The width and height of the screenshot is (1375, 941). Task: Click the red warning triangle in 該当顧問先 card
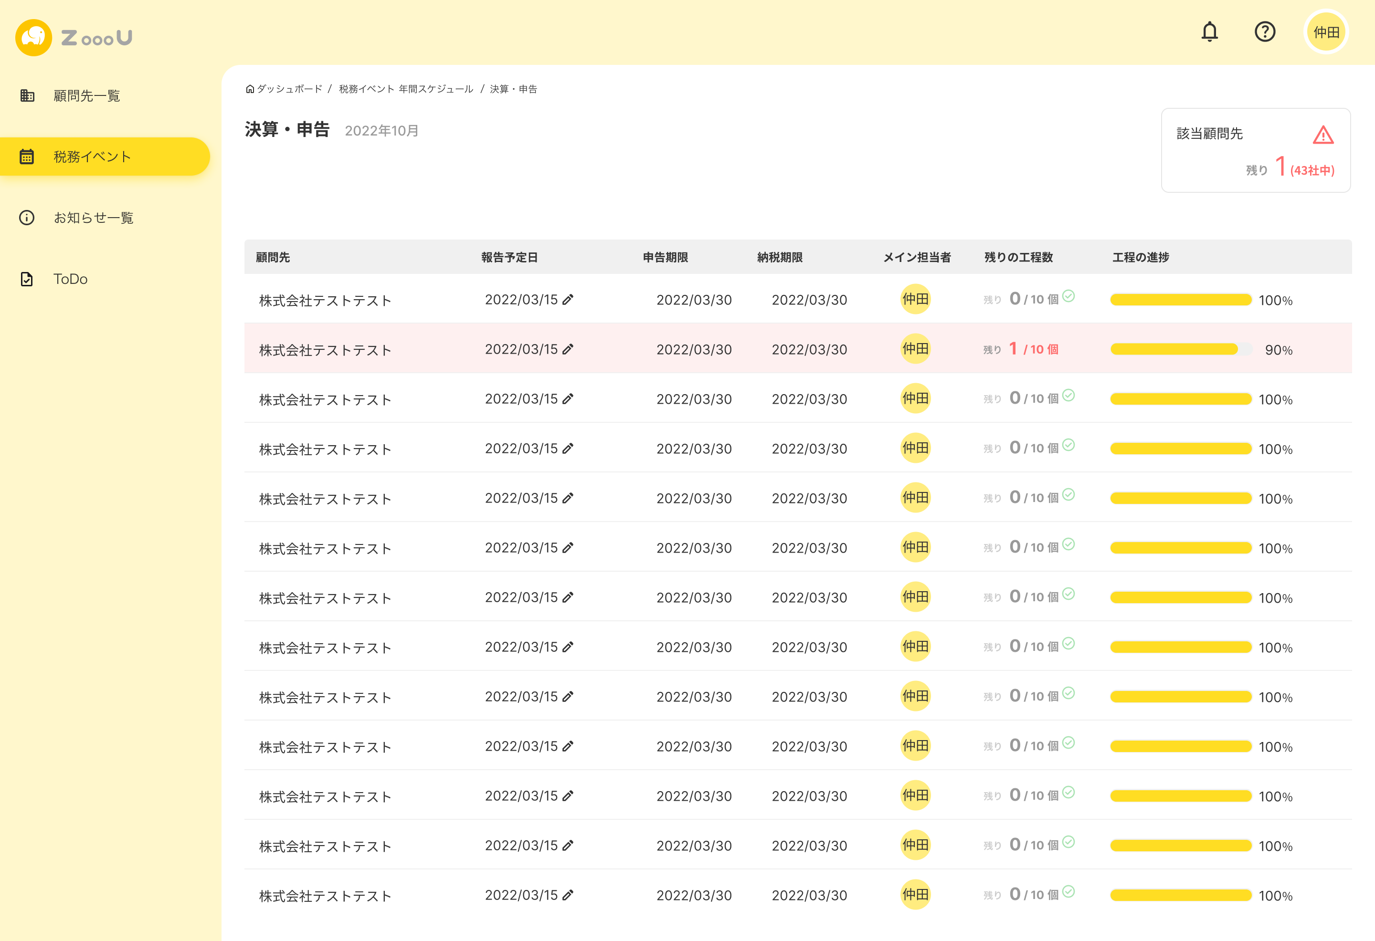1323,136
